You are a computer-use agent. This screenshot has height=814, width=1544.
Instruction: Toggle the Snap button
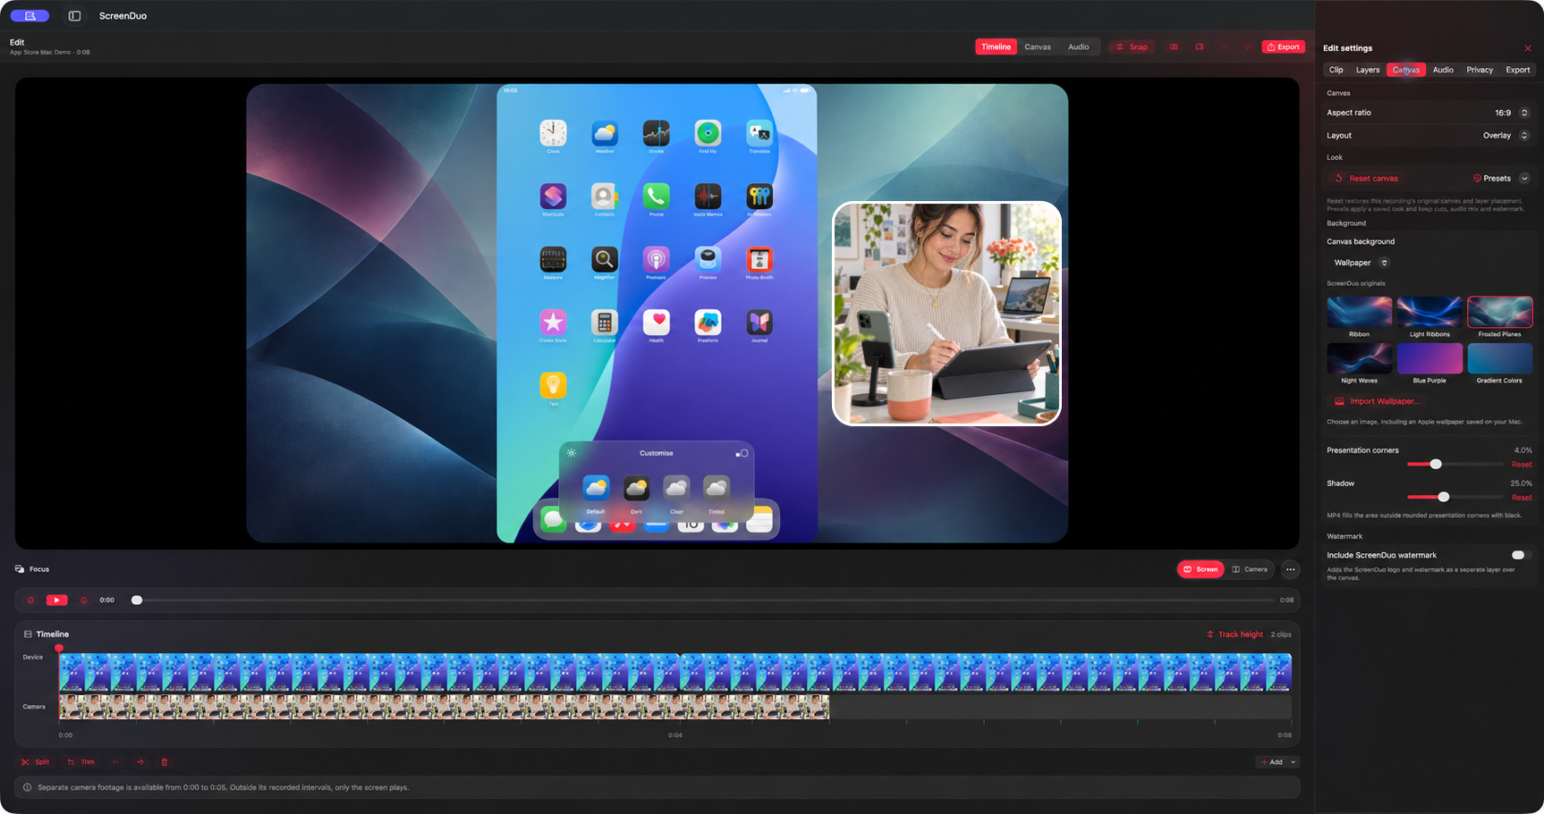click(1132, 47)
